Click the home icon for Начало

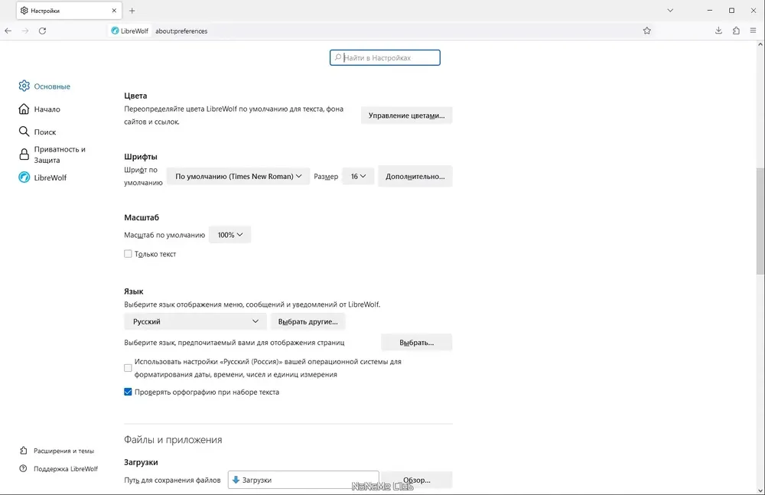(24, 109)
